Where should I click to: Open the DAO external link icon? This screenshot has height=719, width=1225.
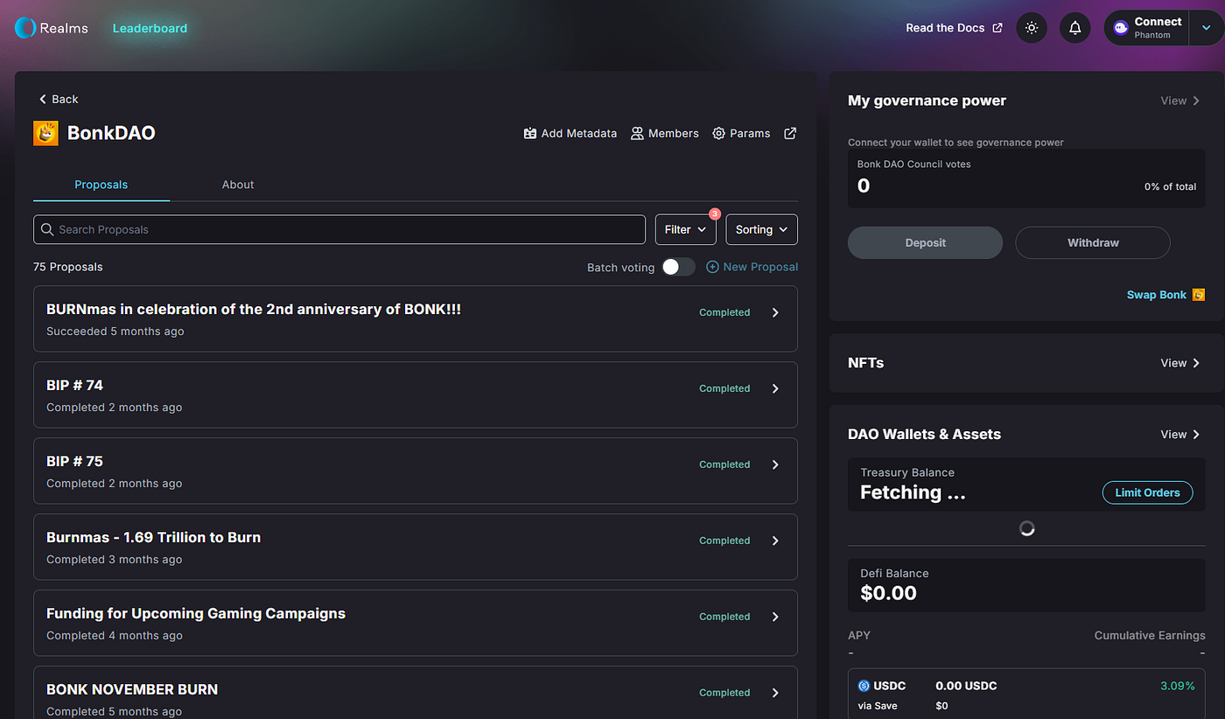pos(790,133)
